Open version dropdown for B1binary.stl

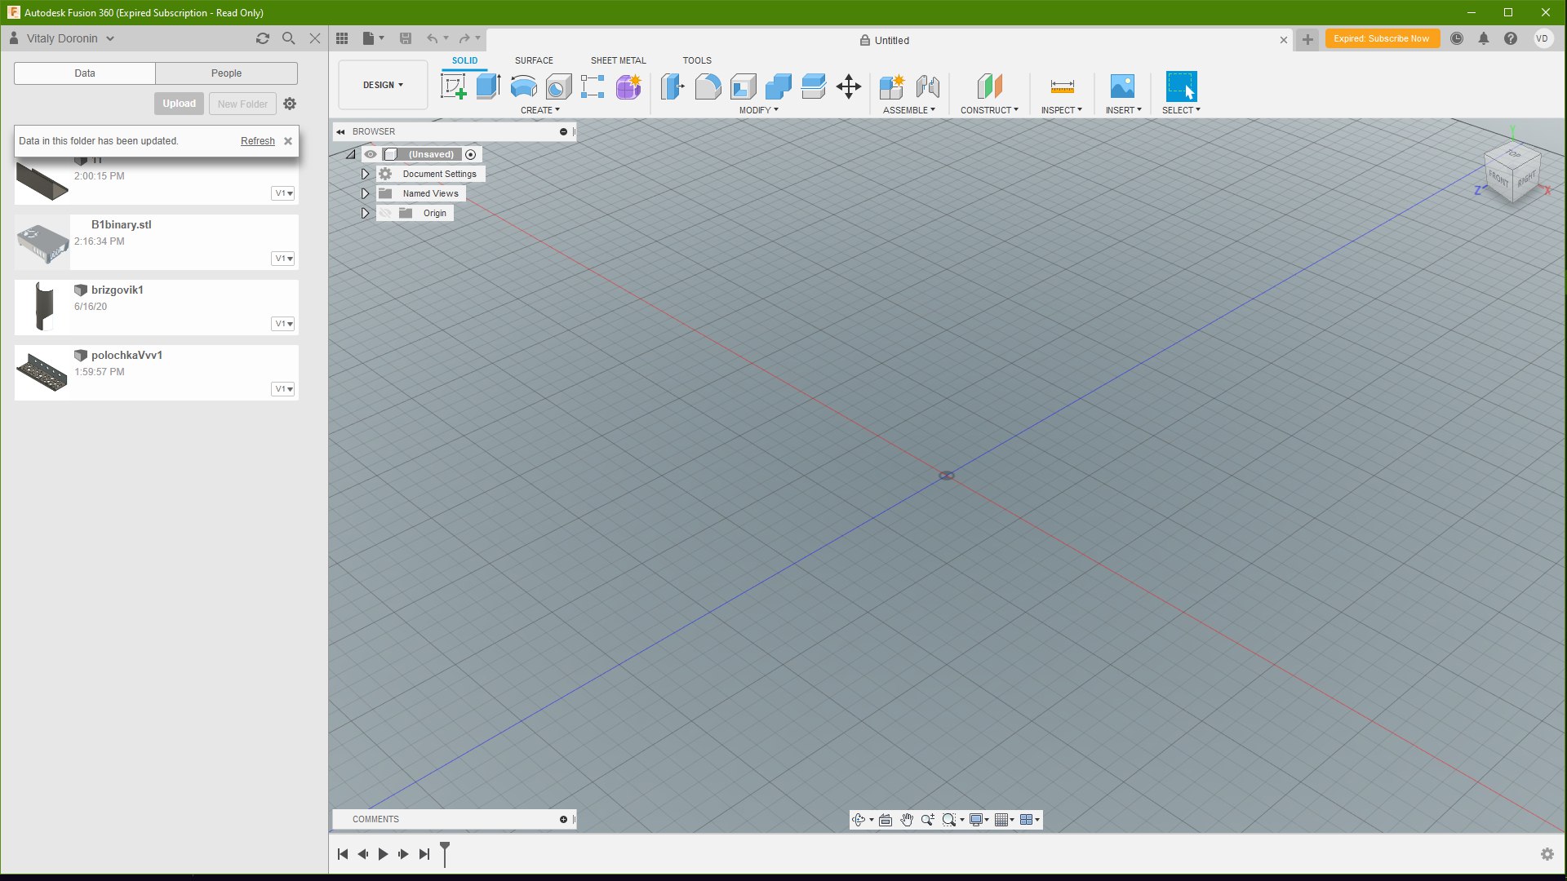click(x=283, y=259)
